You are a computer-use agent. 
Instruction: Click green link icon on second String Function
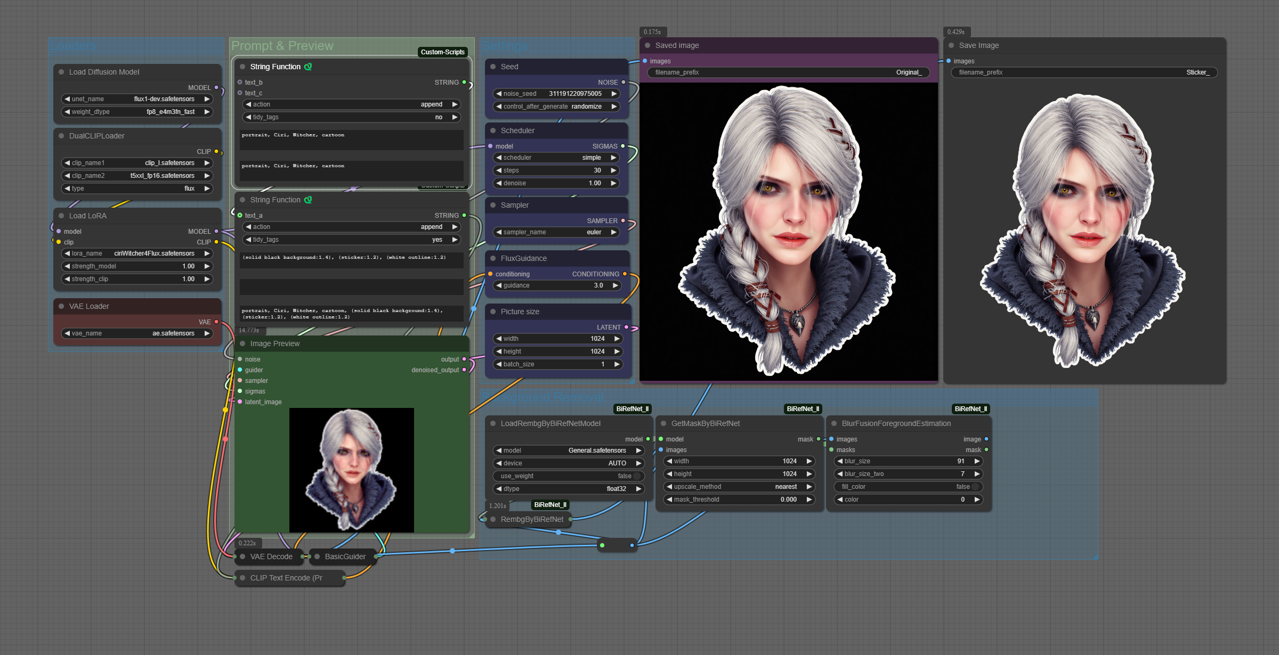tap(308, 200)
